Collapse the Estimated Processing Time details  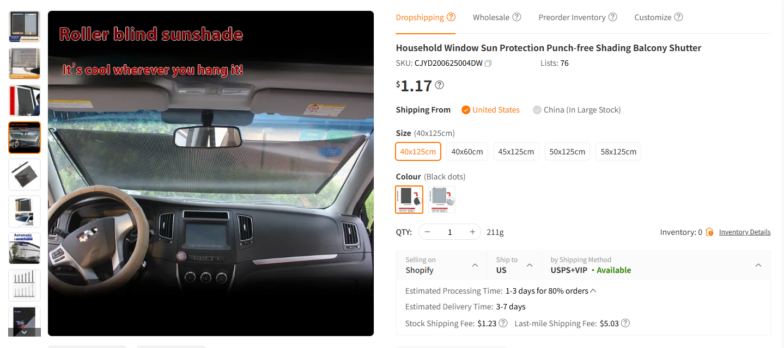pos(593,290)
